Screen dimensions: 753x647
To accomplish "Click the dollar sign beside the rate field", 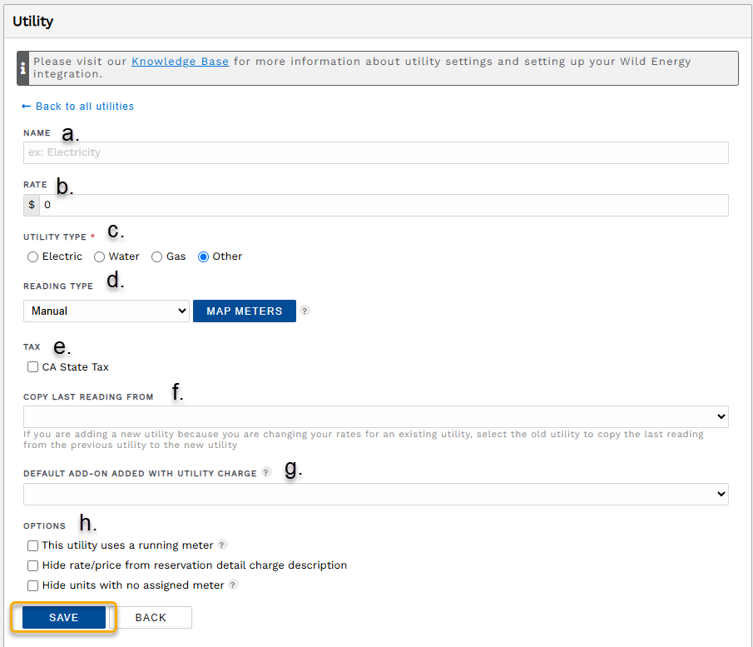I will (32, 205).
